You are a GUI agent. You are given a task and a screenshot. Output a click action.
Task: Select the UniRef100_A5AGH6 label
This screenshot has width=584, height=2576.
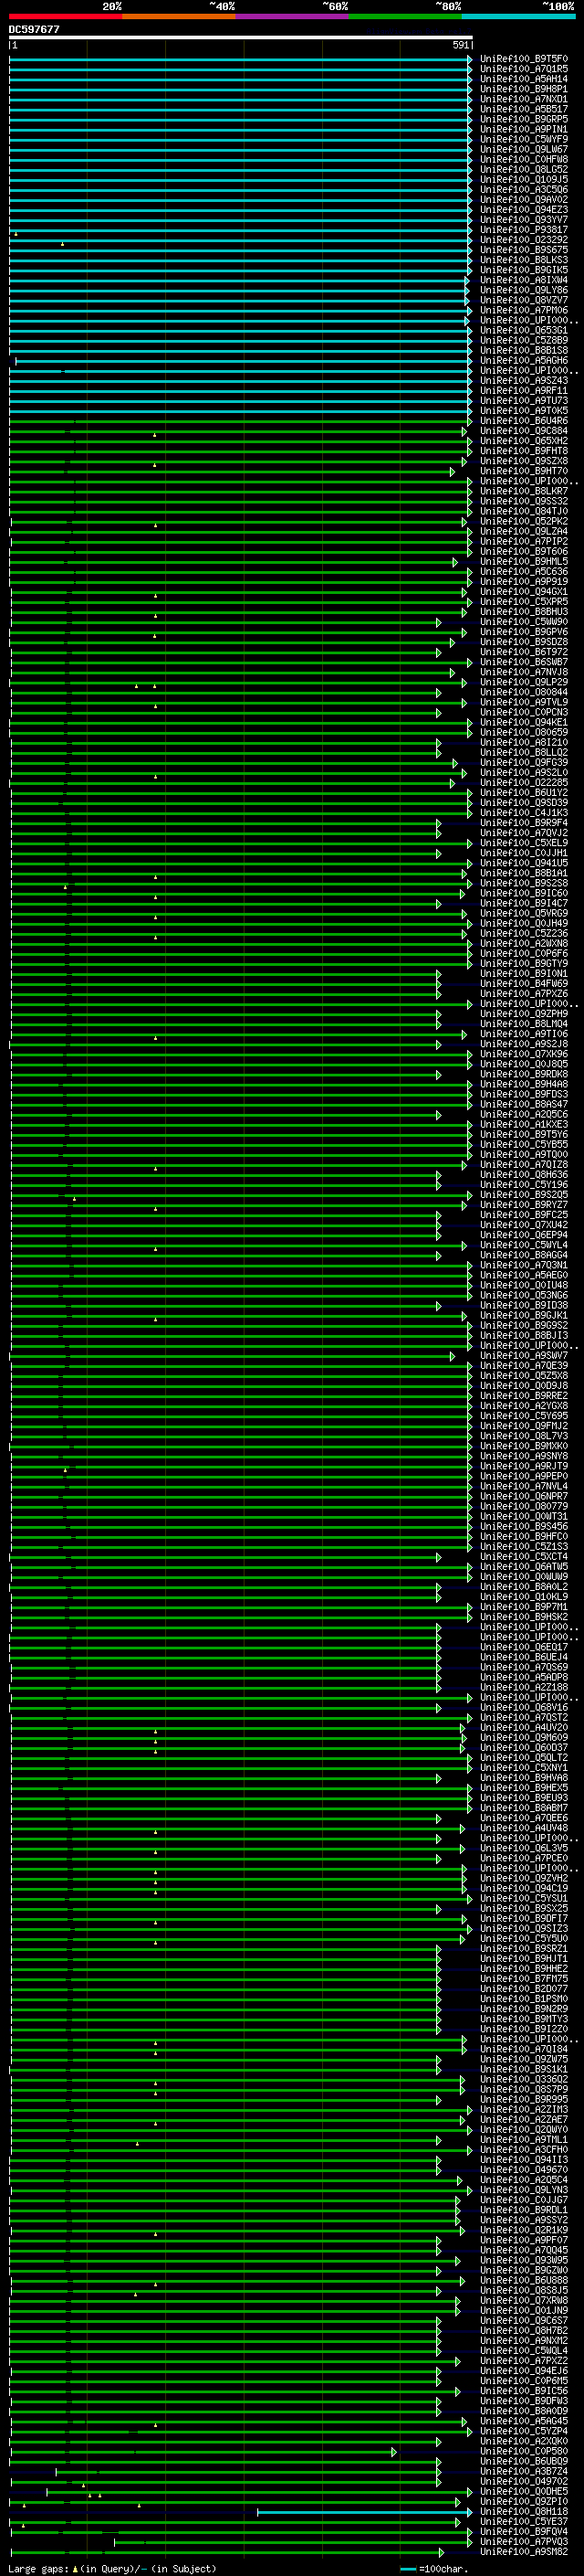point(524,361)
